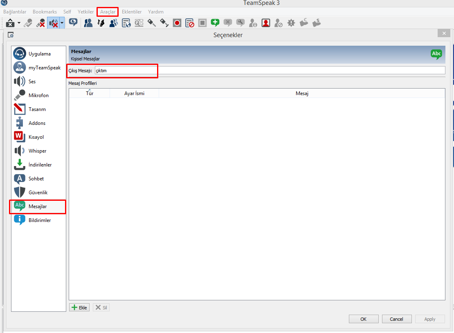Open dropdown arrow next to speaker mute
This screenshot has width=454, height=333.
[x=62, y=23]
